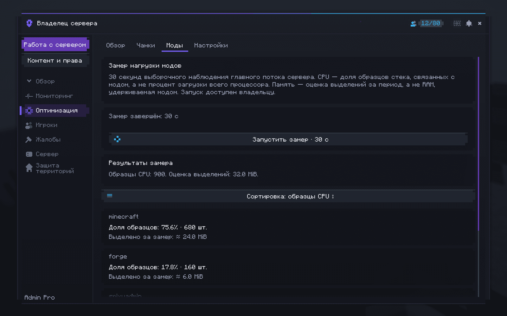Select the forge mod entry
Viewport: 507px width, 316px height.
tap(288, 266)
